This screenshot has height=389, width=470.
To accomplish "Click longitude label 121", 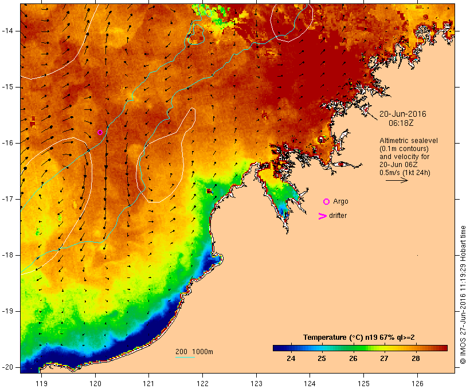I will 148,384.
